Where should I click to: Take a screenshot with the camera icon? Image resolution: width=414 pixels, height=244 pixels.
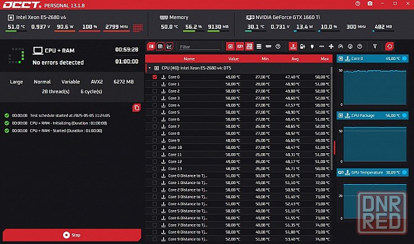tap(370, 4)
